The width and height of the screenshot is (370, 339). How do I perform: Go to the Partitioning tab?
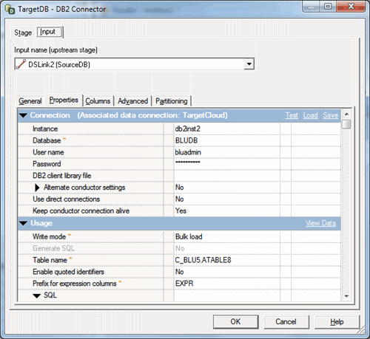(172, 101)
